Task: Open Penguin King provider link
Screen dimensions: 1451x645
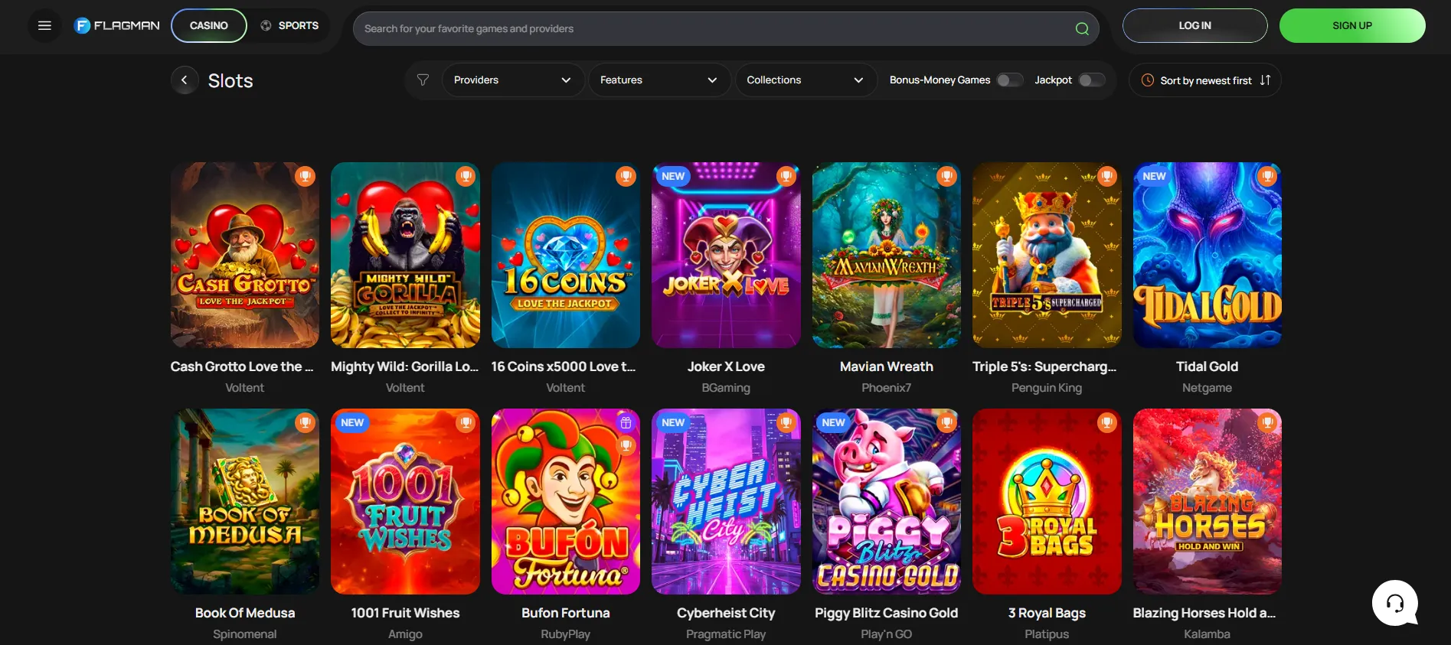Action: [x=1047, y=388]
